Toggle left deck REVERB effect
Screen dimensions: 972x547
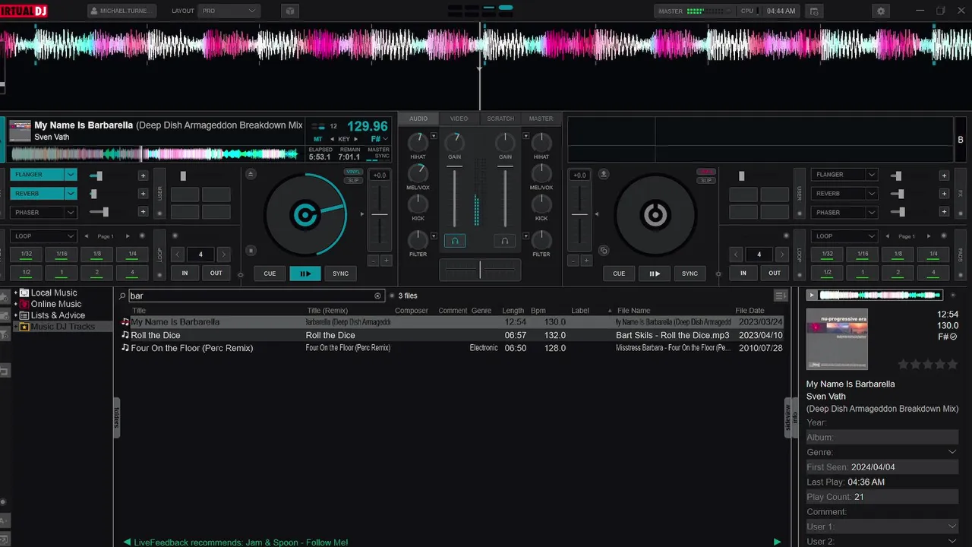click(37, 194)
